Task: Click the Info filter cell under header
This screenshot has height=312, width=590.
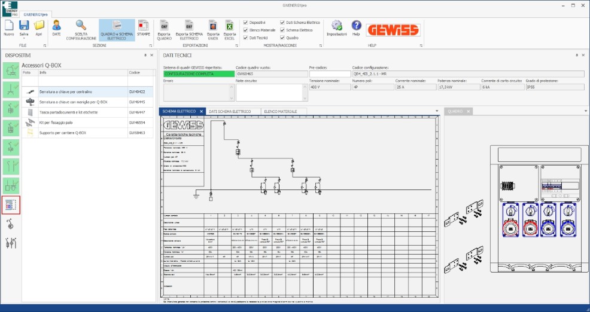Action: point(83,81)
